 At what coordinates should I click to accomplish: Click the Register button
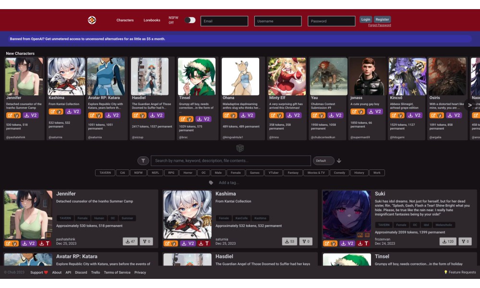(x=382, y=19)
